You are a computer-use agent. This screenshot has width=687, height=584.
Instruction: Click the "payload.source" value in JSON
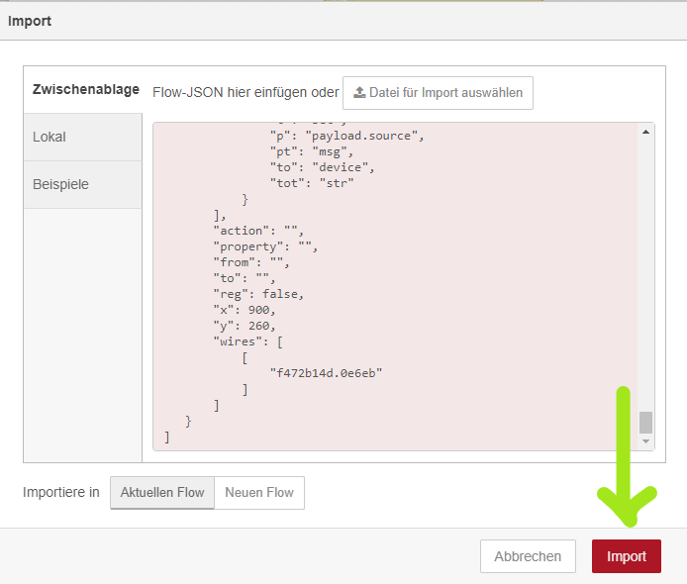[361, 136]
